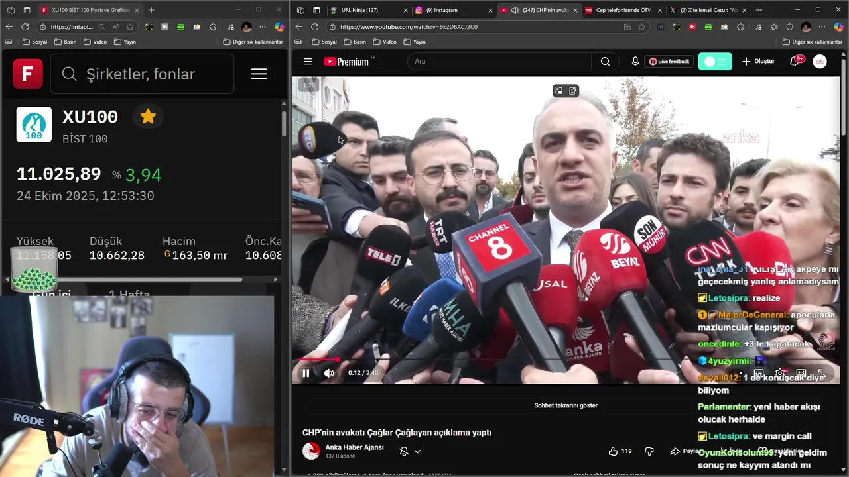Viewport: 849px width, 477px height.
Task: Expand subscription notification chevron
Action: [417, 451]
